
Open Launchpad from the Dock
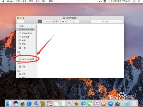tap(22, 104)
